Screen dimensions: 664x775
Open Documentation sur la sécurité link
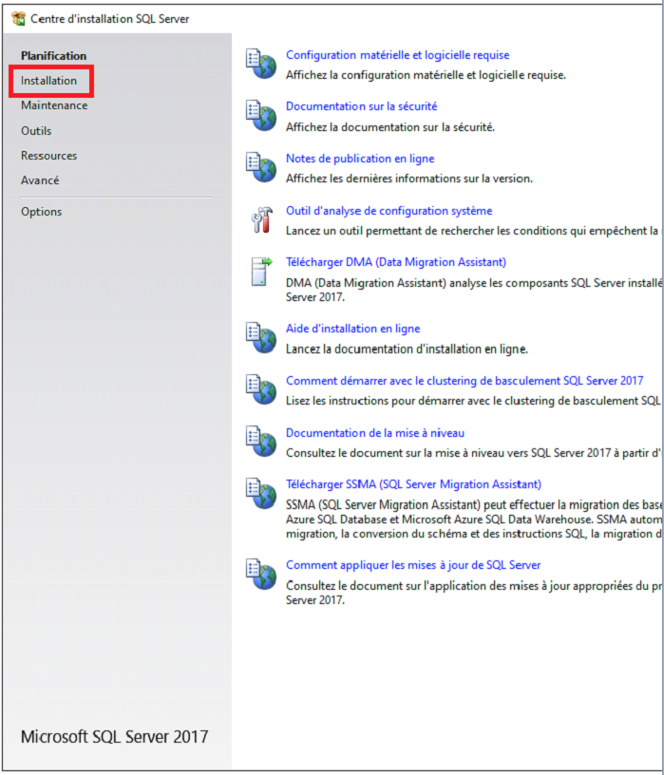coord(361,106)
